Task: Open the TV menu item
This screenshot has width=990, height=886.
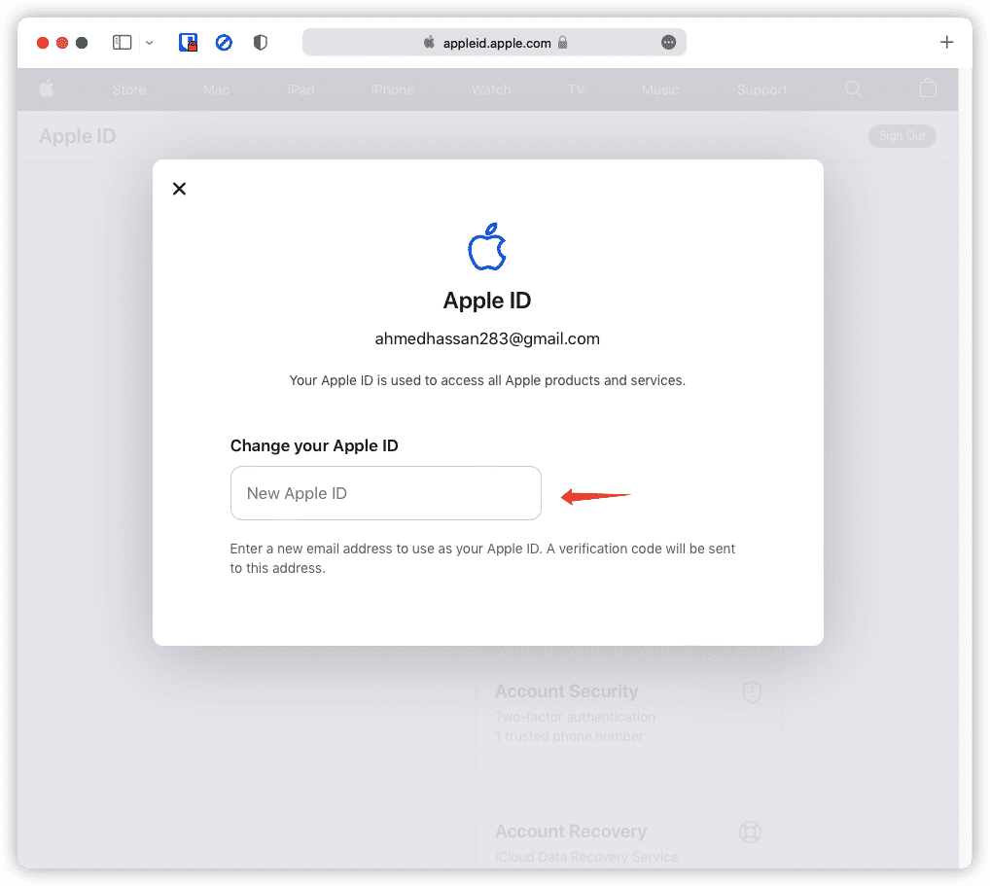Action: (x=577, y=89)
